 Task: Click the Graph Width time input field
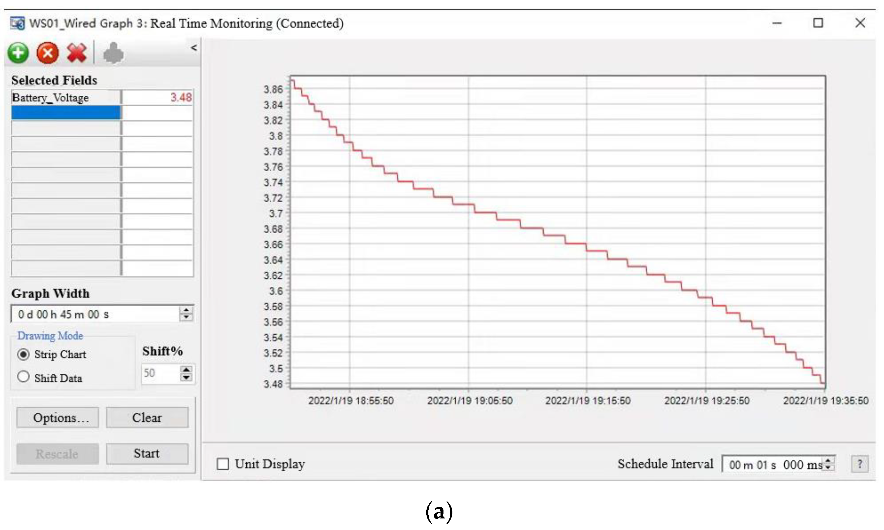[95, 314]
